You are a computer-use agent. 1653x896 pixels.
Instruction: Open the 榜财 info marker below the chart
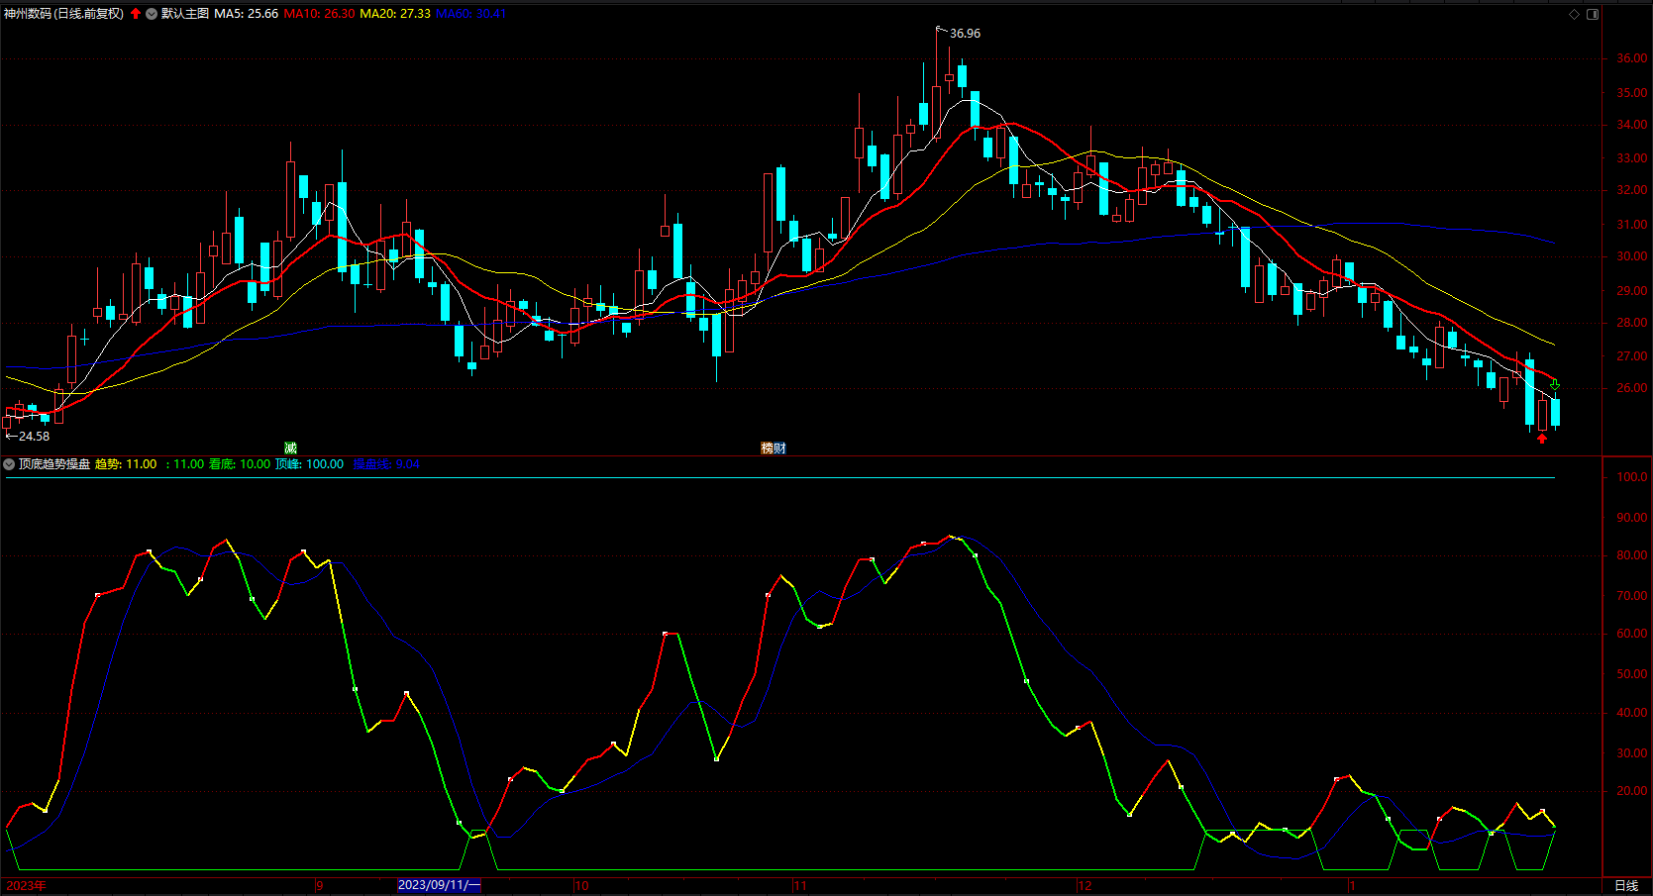(x=774, y=448)
